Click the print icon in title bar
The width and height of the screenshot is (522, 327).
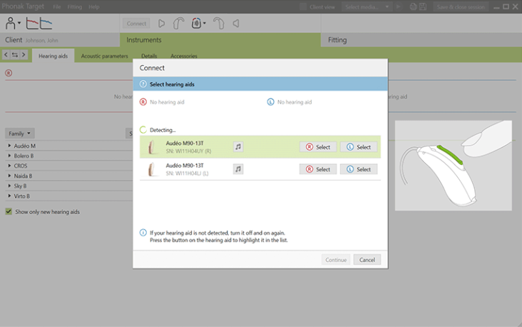coord(413,6)
